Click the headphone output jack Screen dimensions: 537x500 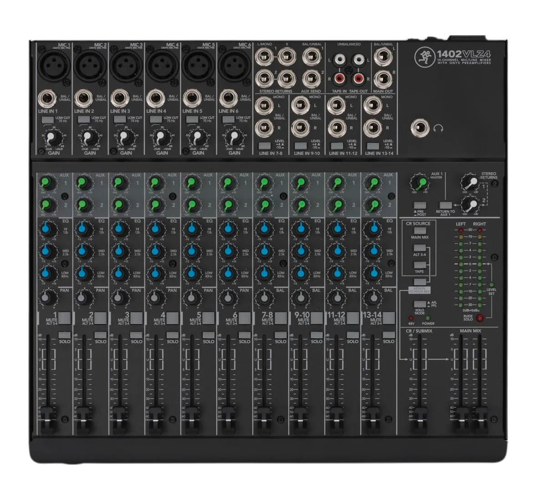420,128
